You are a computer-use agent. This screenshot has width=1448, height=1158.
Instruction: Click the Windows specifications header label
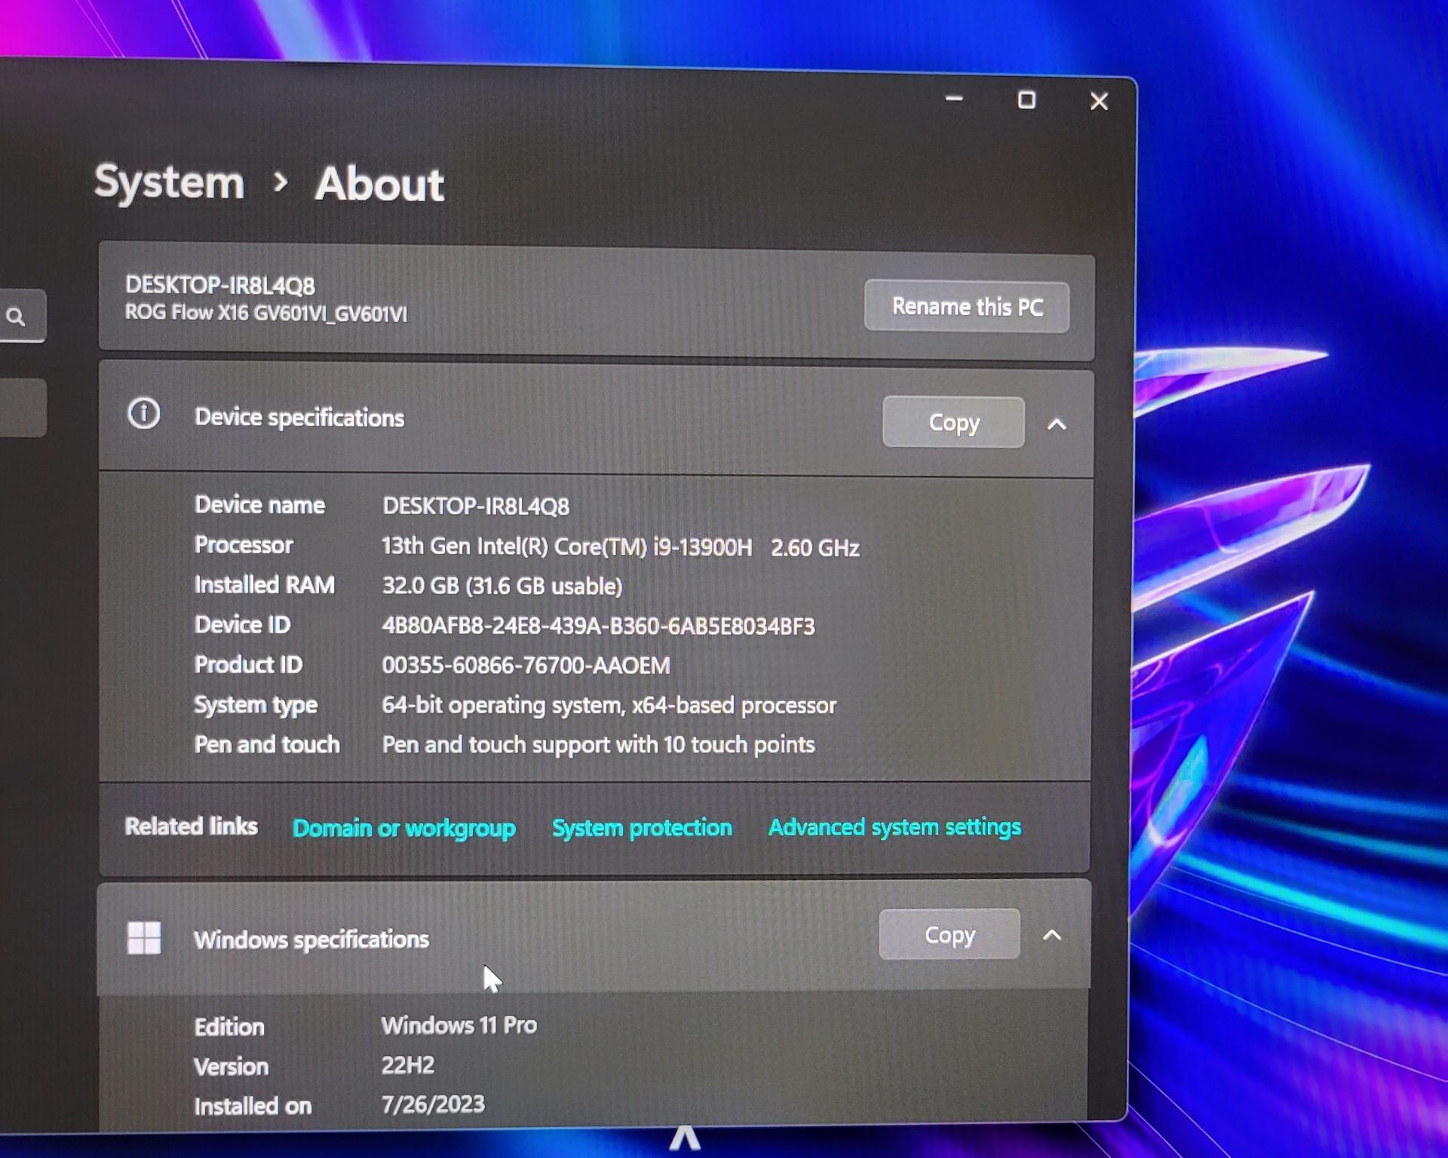(311, 939)
